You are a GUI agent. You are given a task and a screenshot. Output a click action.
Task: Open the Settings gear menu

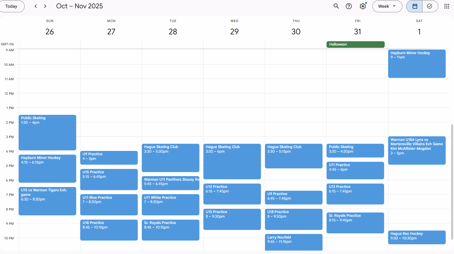tap(363, 6)
